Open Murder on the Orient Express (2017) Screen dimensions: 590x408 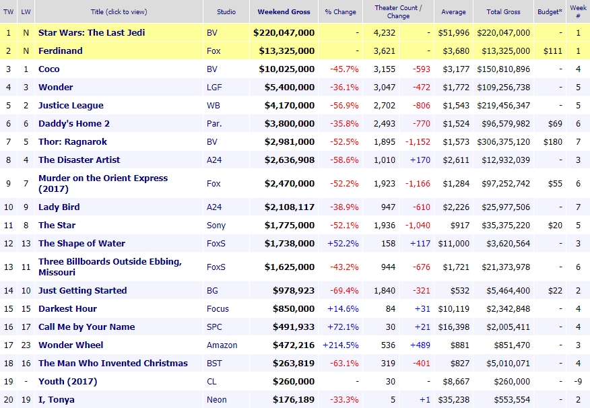103,184
